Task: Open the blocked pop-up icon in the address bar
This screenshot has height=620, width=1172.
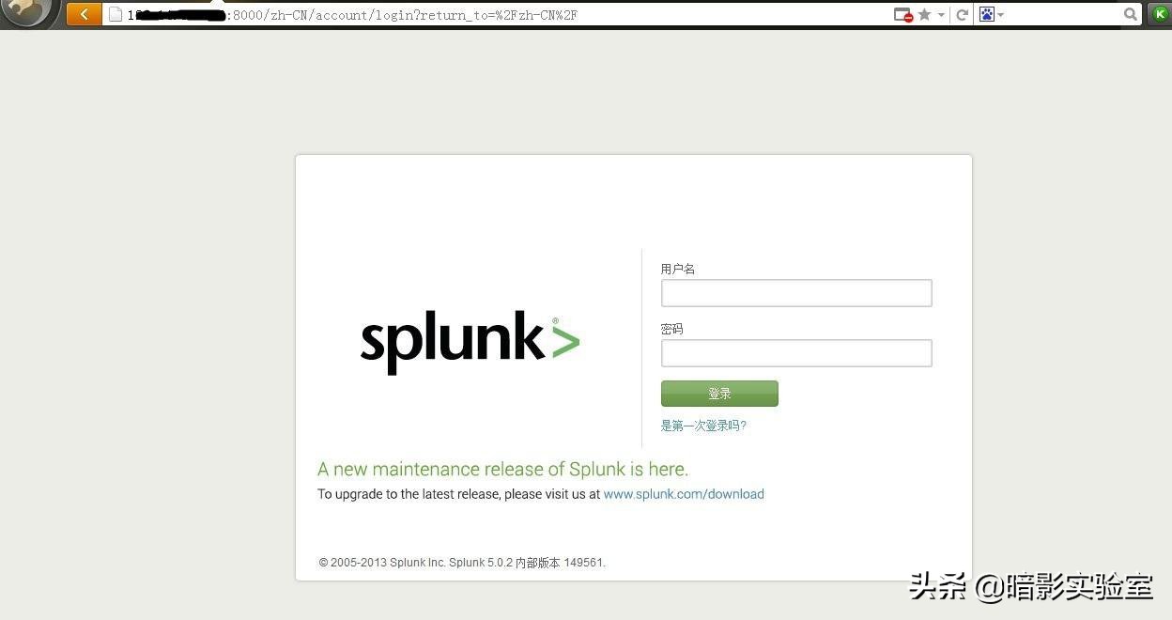Action: click(903, 15)
